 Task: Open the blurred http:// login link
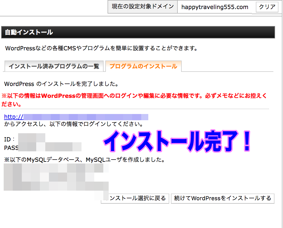(x=76, y=117)
